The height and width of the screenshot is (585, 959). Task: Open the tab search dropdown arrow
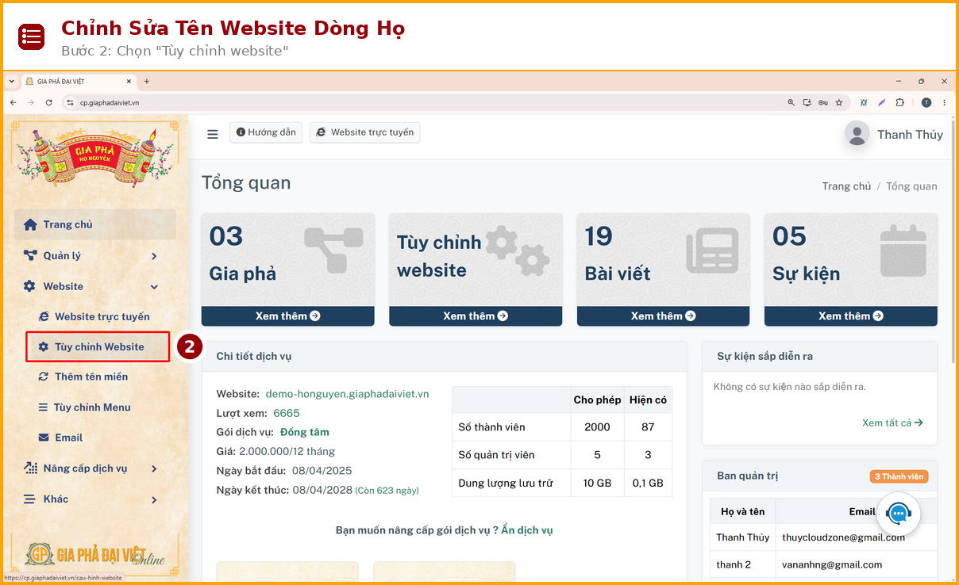click(11, 81)
